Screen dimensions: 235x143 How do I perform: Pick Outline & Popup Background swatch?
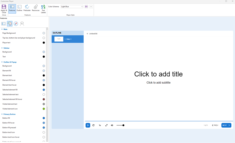(x=44, y=66)
